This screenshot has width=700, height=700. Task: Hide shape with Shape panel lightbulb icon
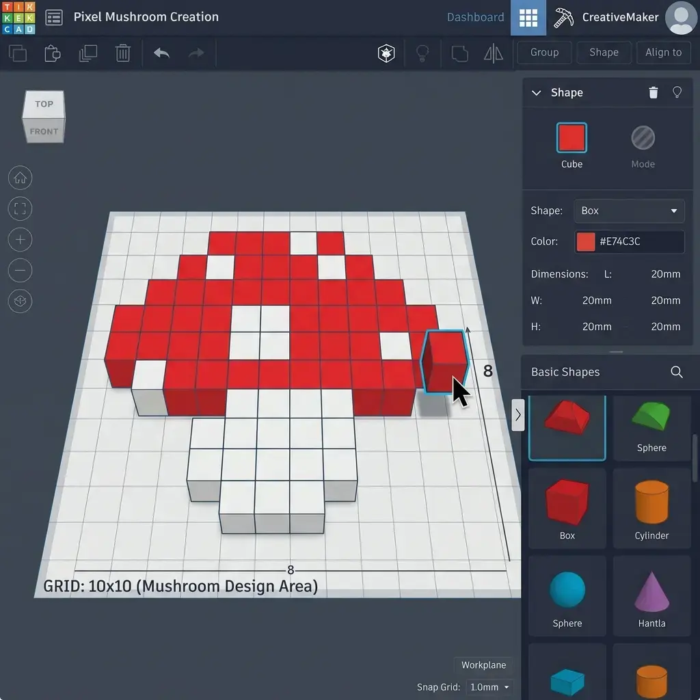pos(677,92)
